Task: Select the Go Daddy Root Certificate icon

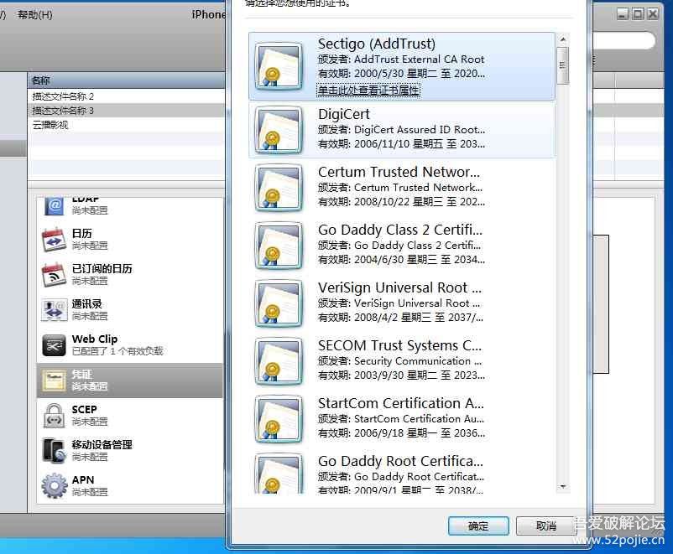Action: click(279, 474)
